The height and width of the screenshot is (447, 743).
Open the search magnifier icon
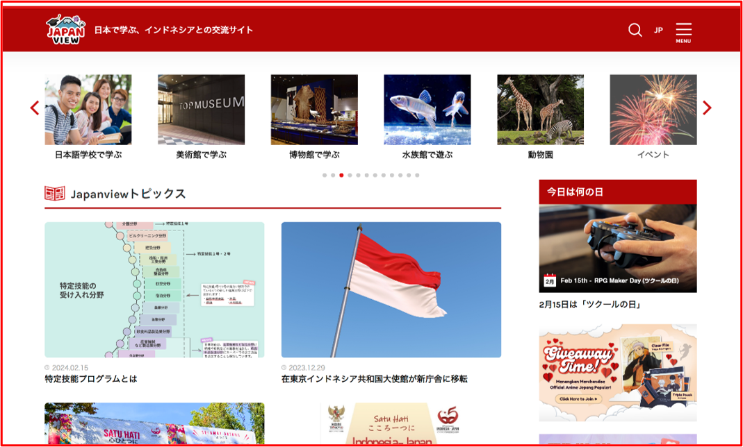click(x=635, y=31)
